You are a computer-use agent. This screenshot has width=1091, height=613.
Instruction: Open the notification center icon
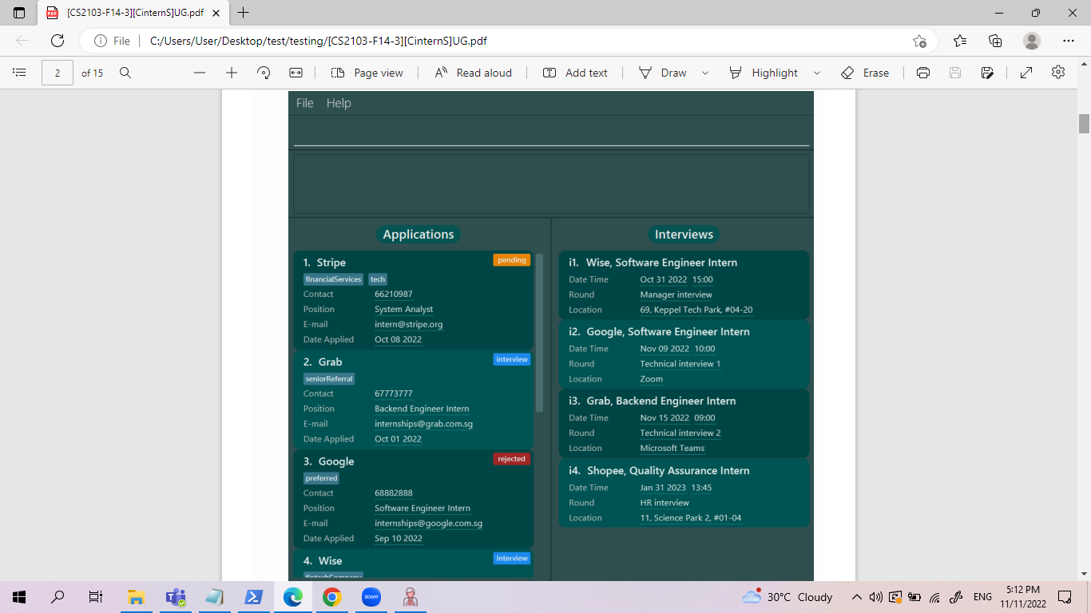pyautogui.click(x=1064, y=597)
